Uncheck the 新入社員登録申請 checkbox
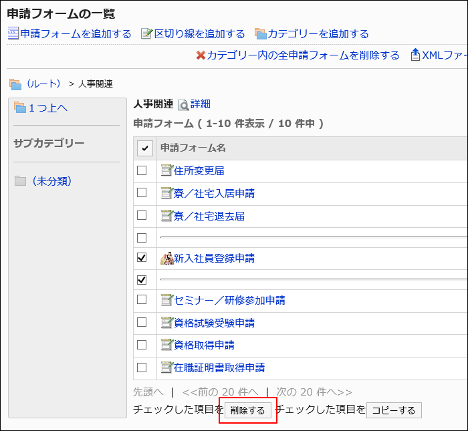Viewport: 468px width, 431px height. [x=142, y=257]
